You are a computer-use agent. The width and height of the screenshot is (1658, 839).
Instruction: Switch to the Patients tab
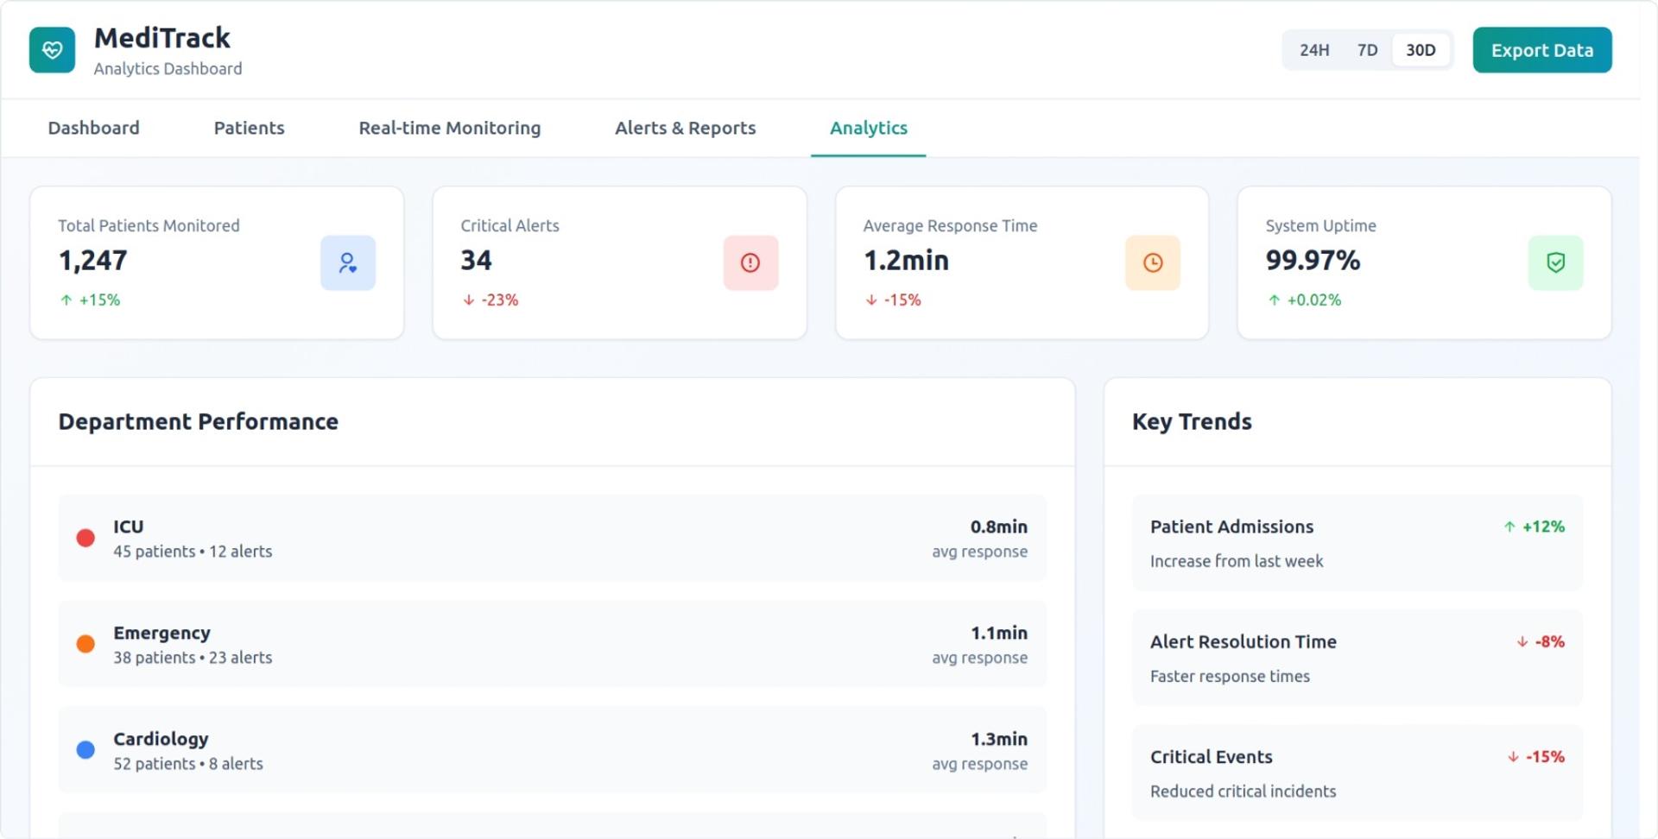point(249,128)
